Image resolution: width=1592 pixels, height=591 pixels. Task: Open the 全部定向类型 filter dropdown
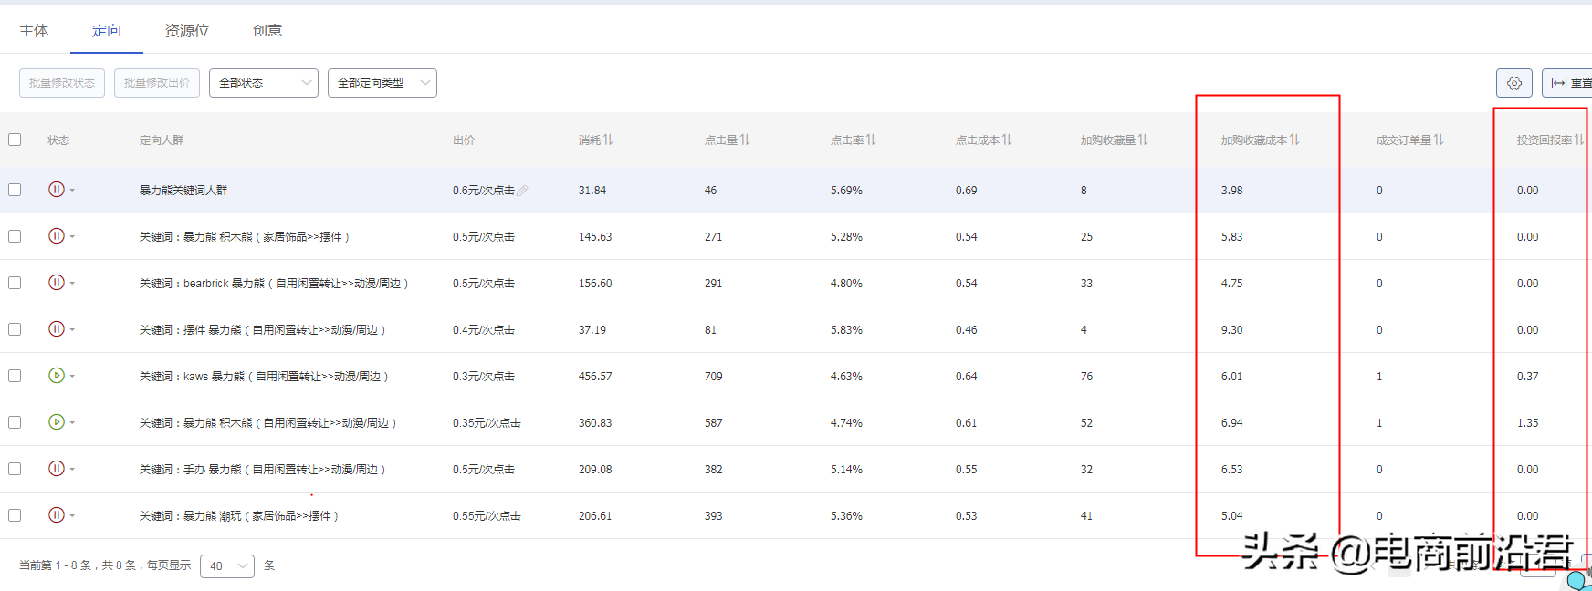pos(382,83)
